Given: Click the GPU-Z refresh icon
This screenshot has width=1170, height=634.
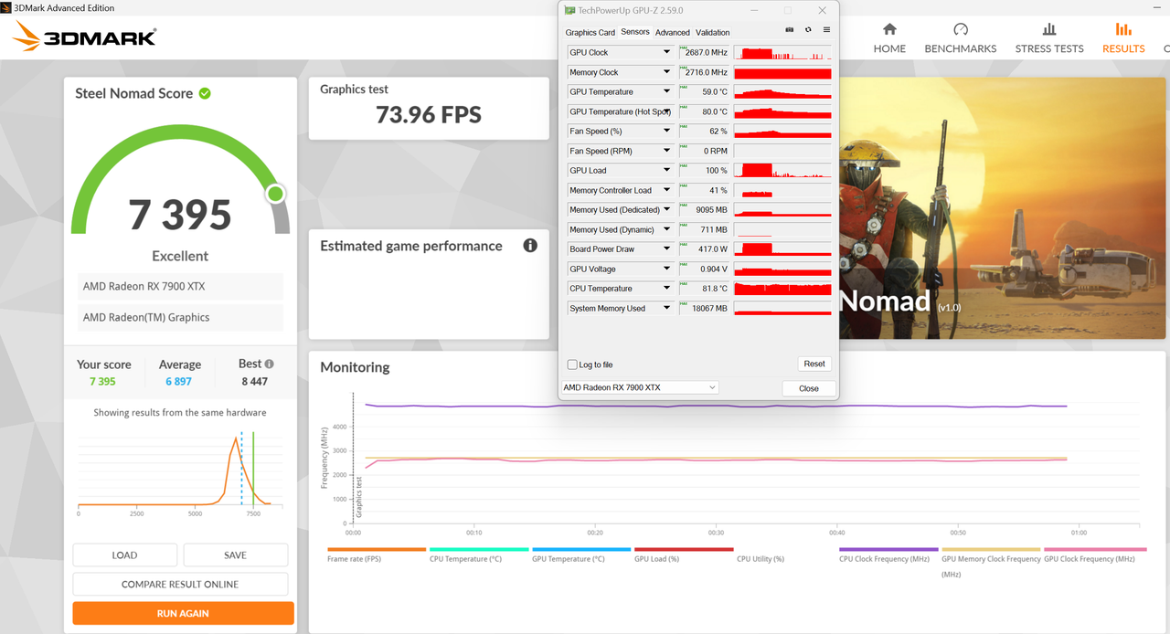Looking at the screenshot, I should point(808,30).
